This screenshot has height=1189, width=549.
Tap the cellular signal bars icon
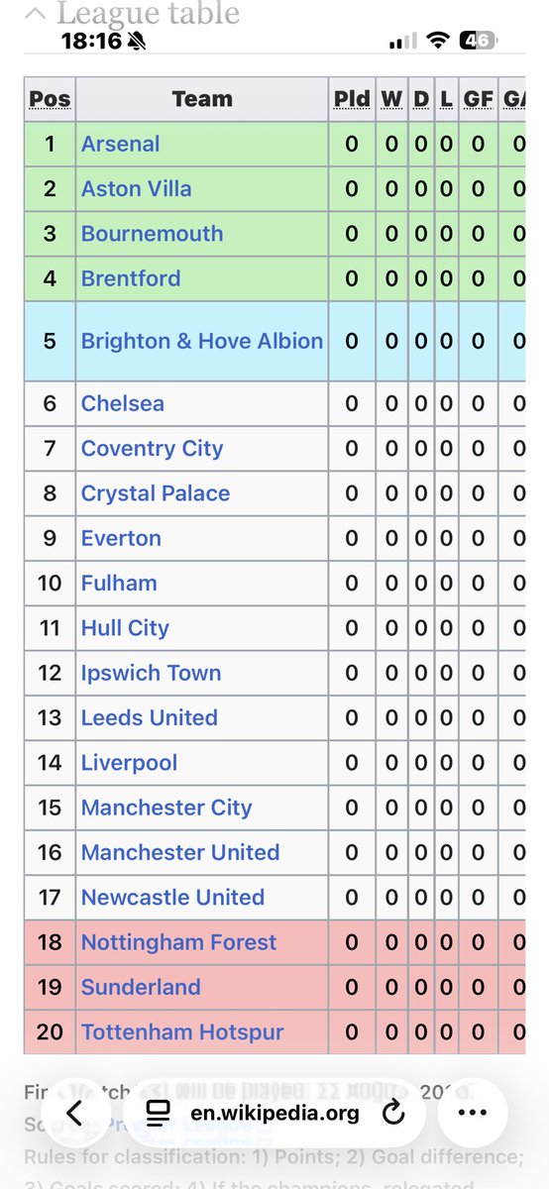(x=403, y=42)
